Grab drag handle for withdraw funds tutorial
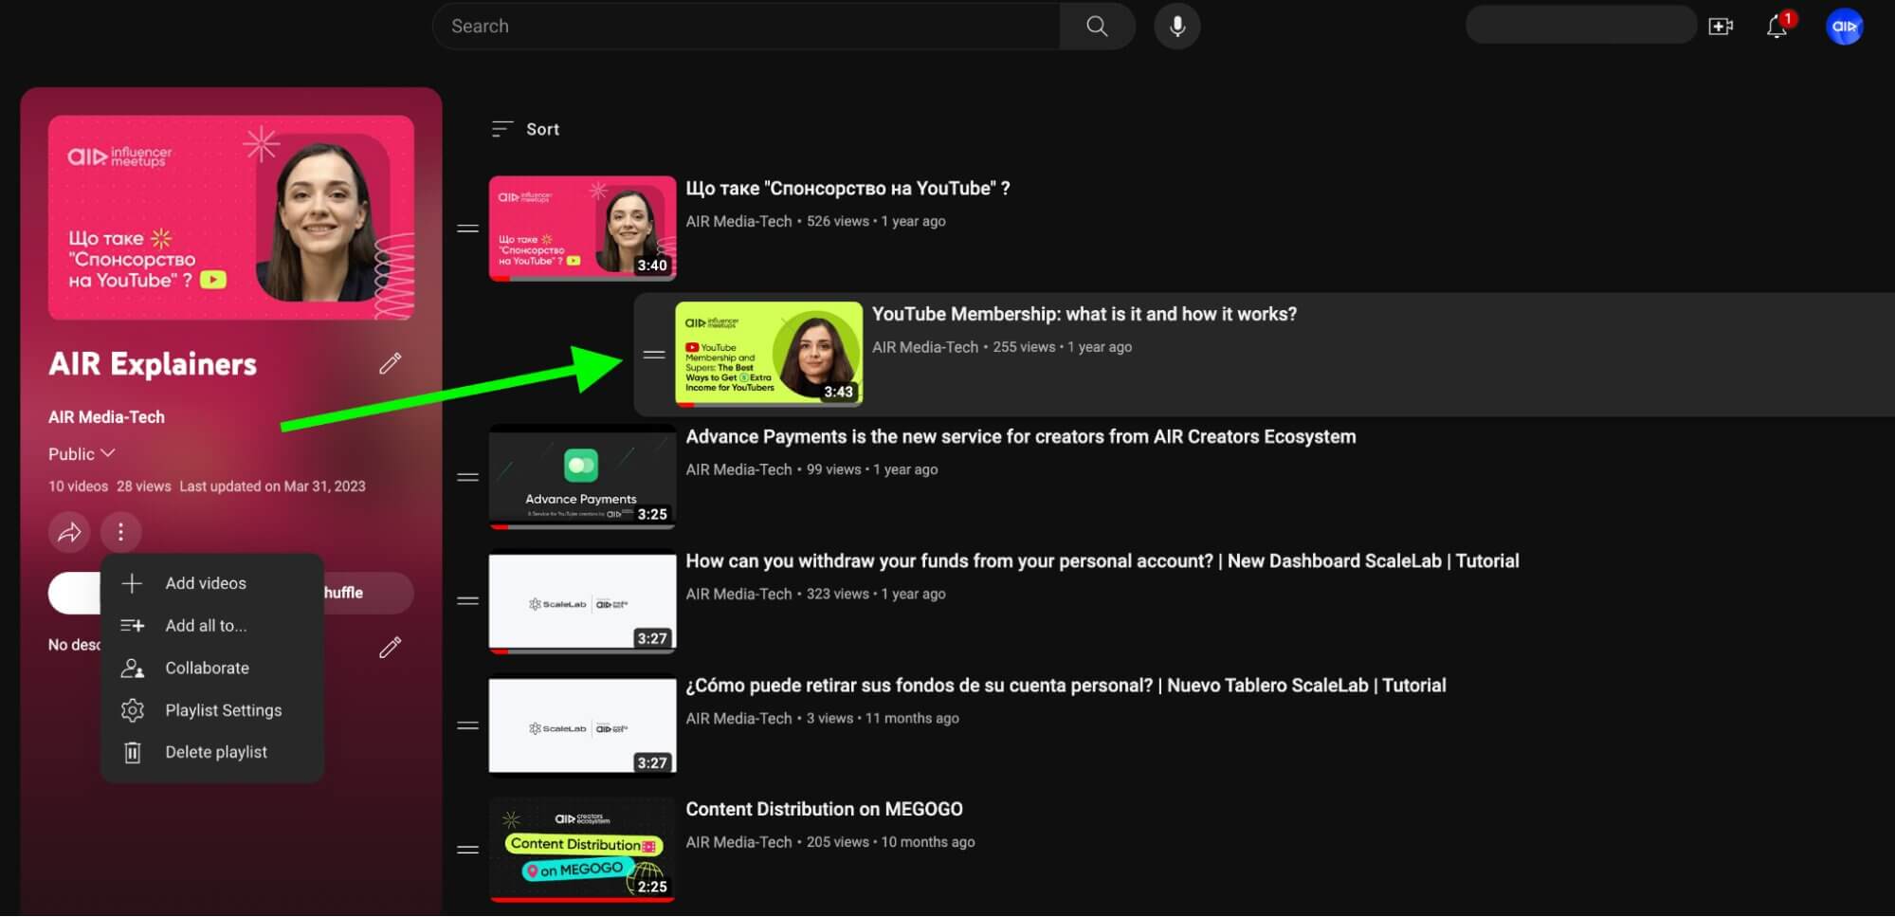1895x917 pixels. click(x=467, y=600)
